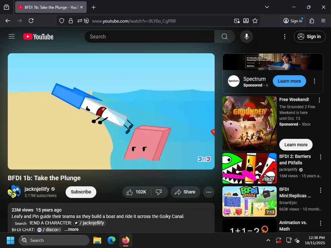331x248 pixels.
Task: Open the list all tabs dropdown
Action: [267, 7]
